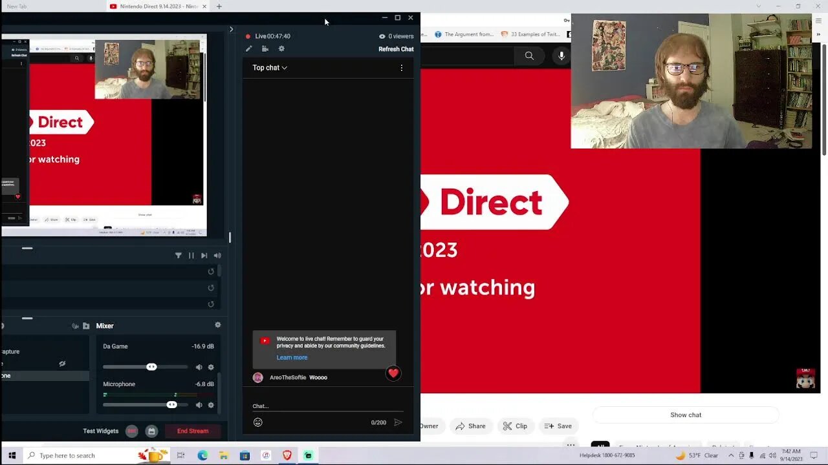
Task: Adjust the Microphone volume slider
Action: point(146,405)
